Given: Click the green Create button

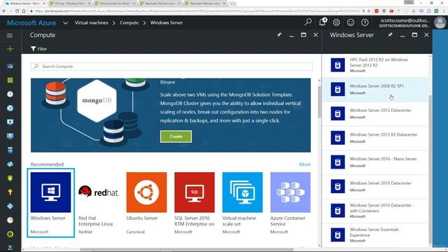Looking at the screenshot, I should click(x=176, y=136).
